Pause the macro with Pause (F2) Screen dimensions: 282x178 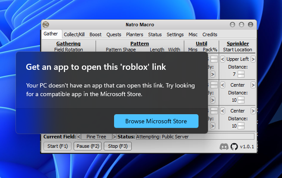[x=87, y=146]
